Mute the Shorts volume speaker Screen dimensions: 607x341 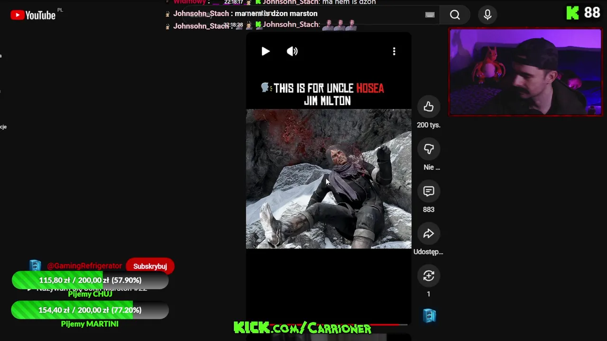pyautogui.click(x=292, y=51)
